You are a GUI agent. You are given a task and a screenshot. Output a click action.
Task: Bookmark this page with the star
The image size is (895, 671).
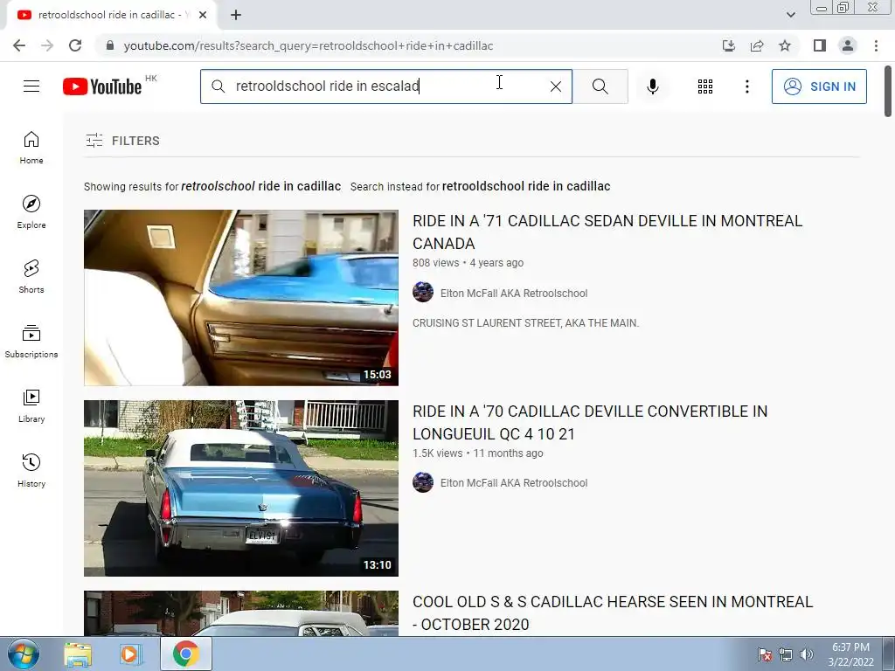pyautogui.click(x=785, y=45)
